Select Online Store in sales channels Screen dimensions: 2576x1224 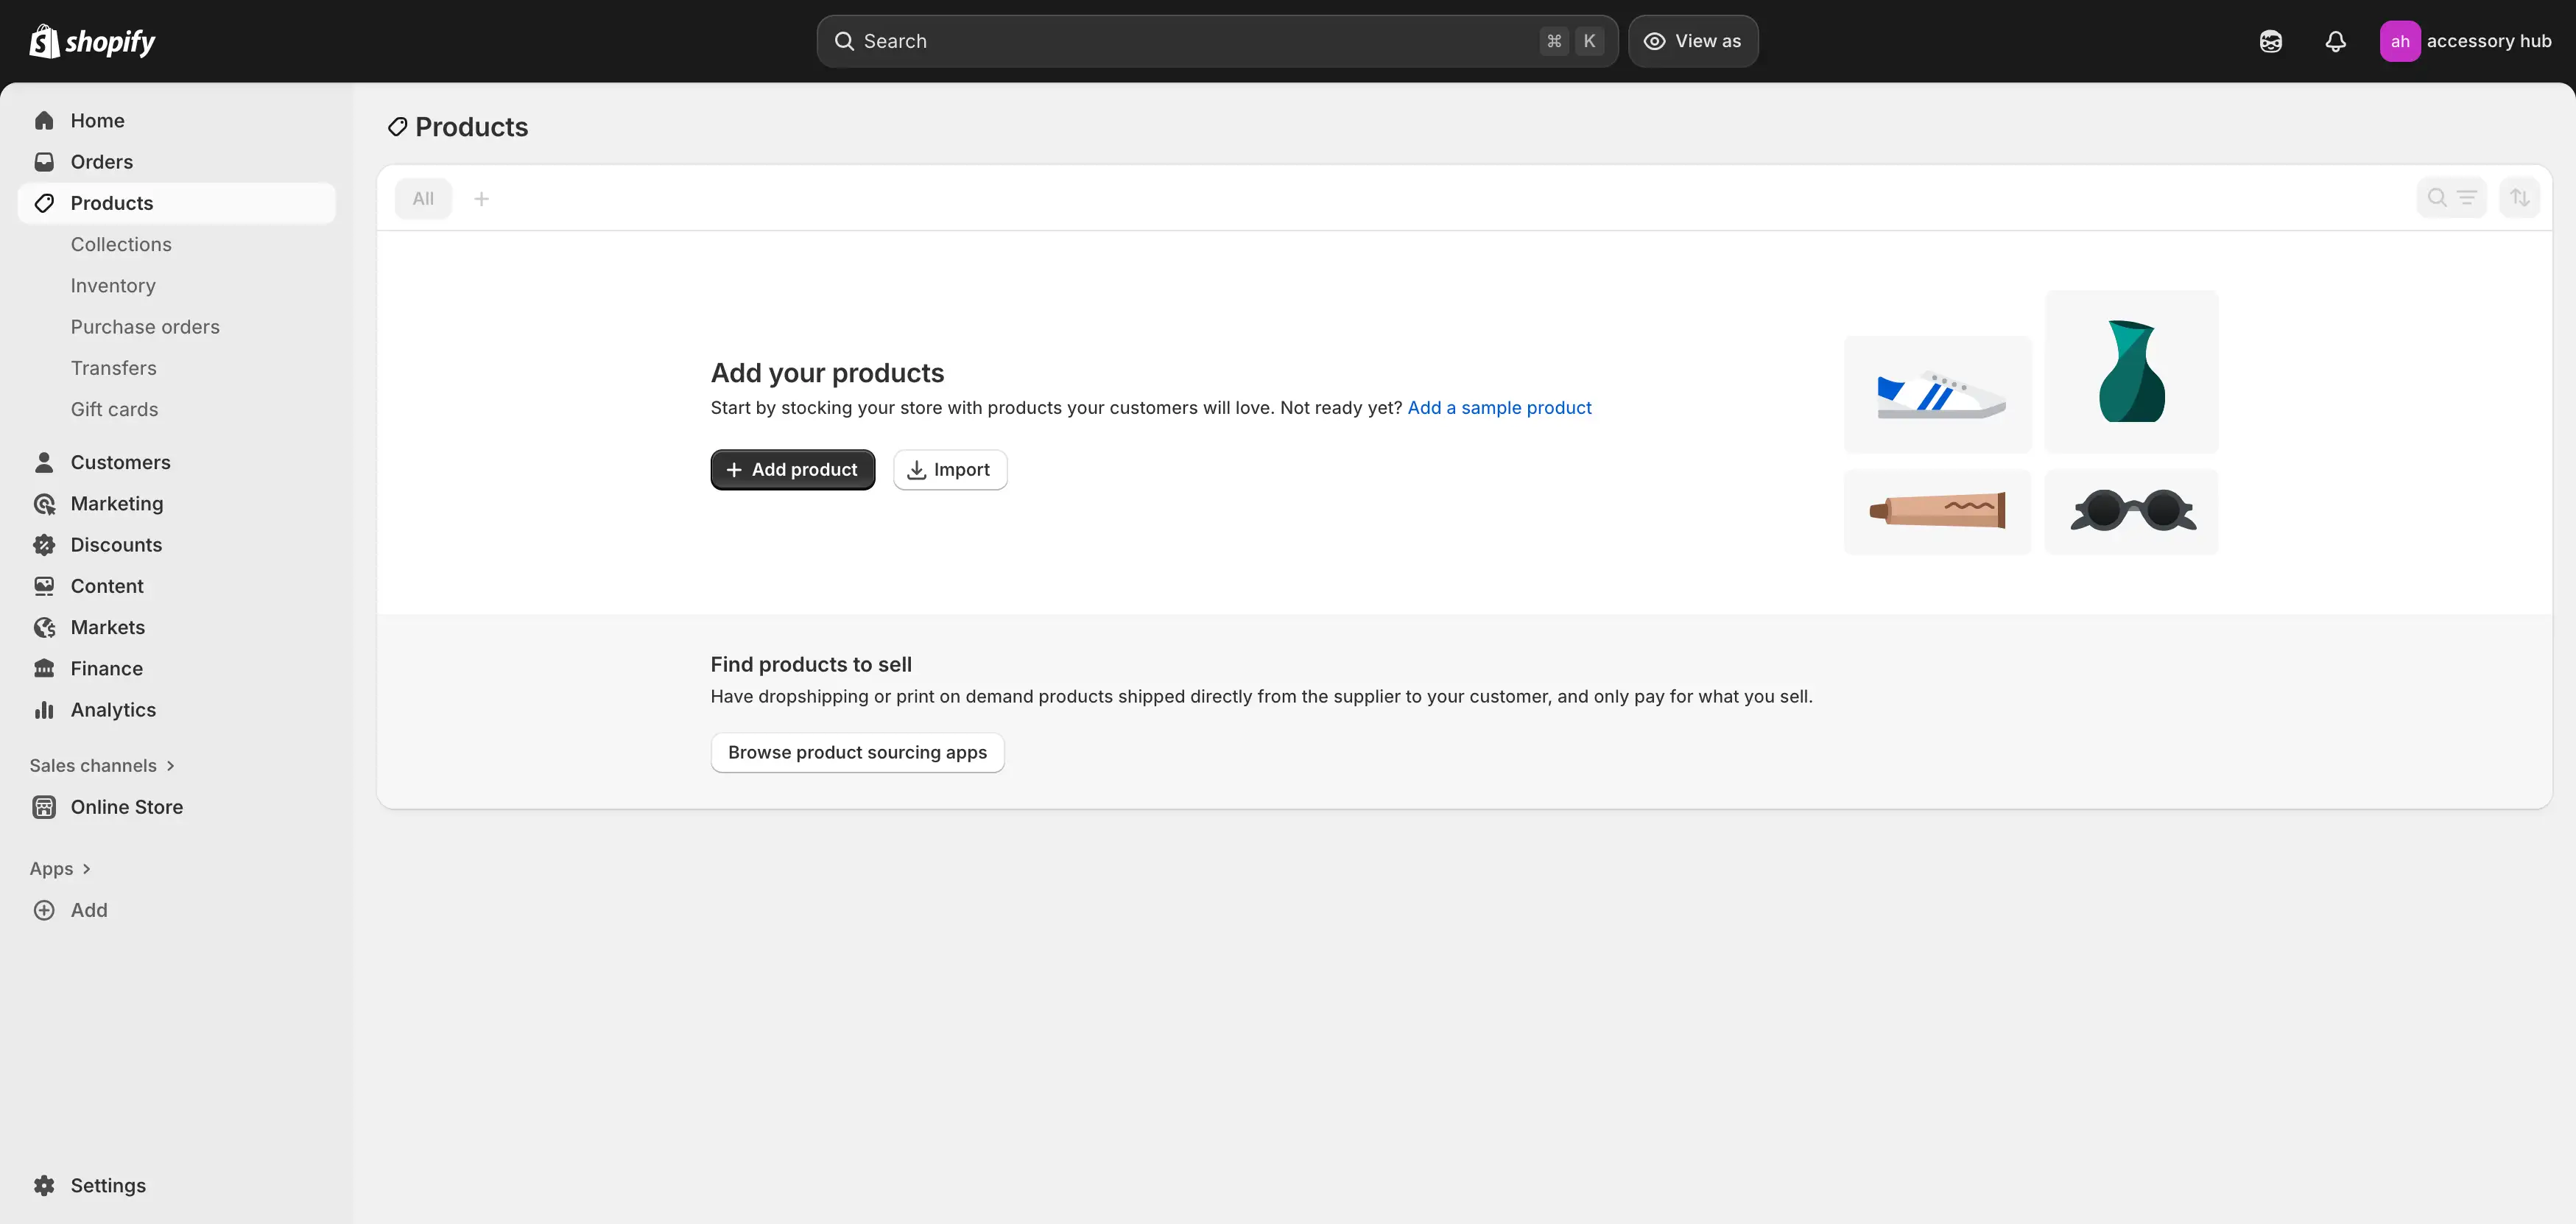[127, 806]
